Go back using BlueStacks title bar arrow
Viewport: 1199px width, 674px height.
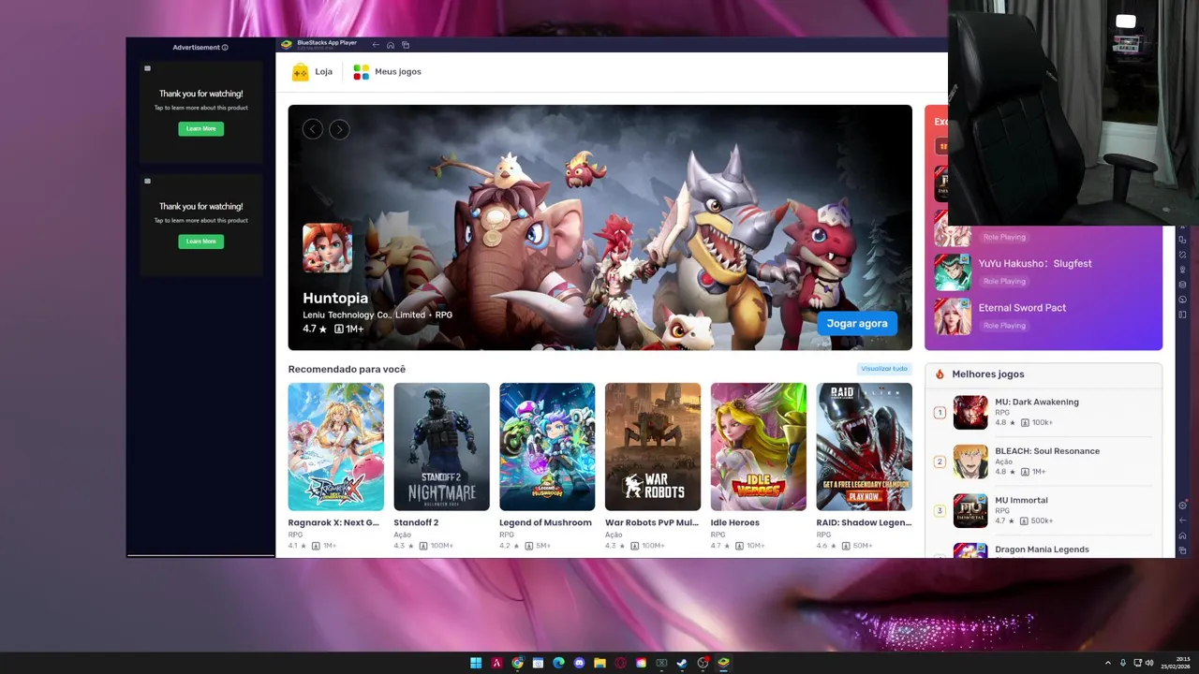coord(376,45)
